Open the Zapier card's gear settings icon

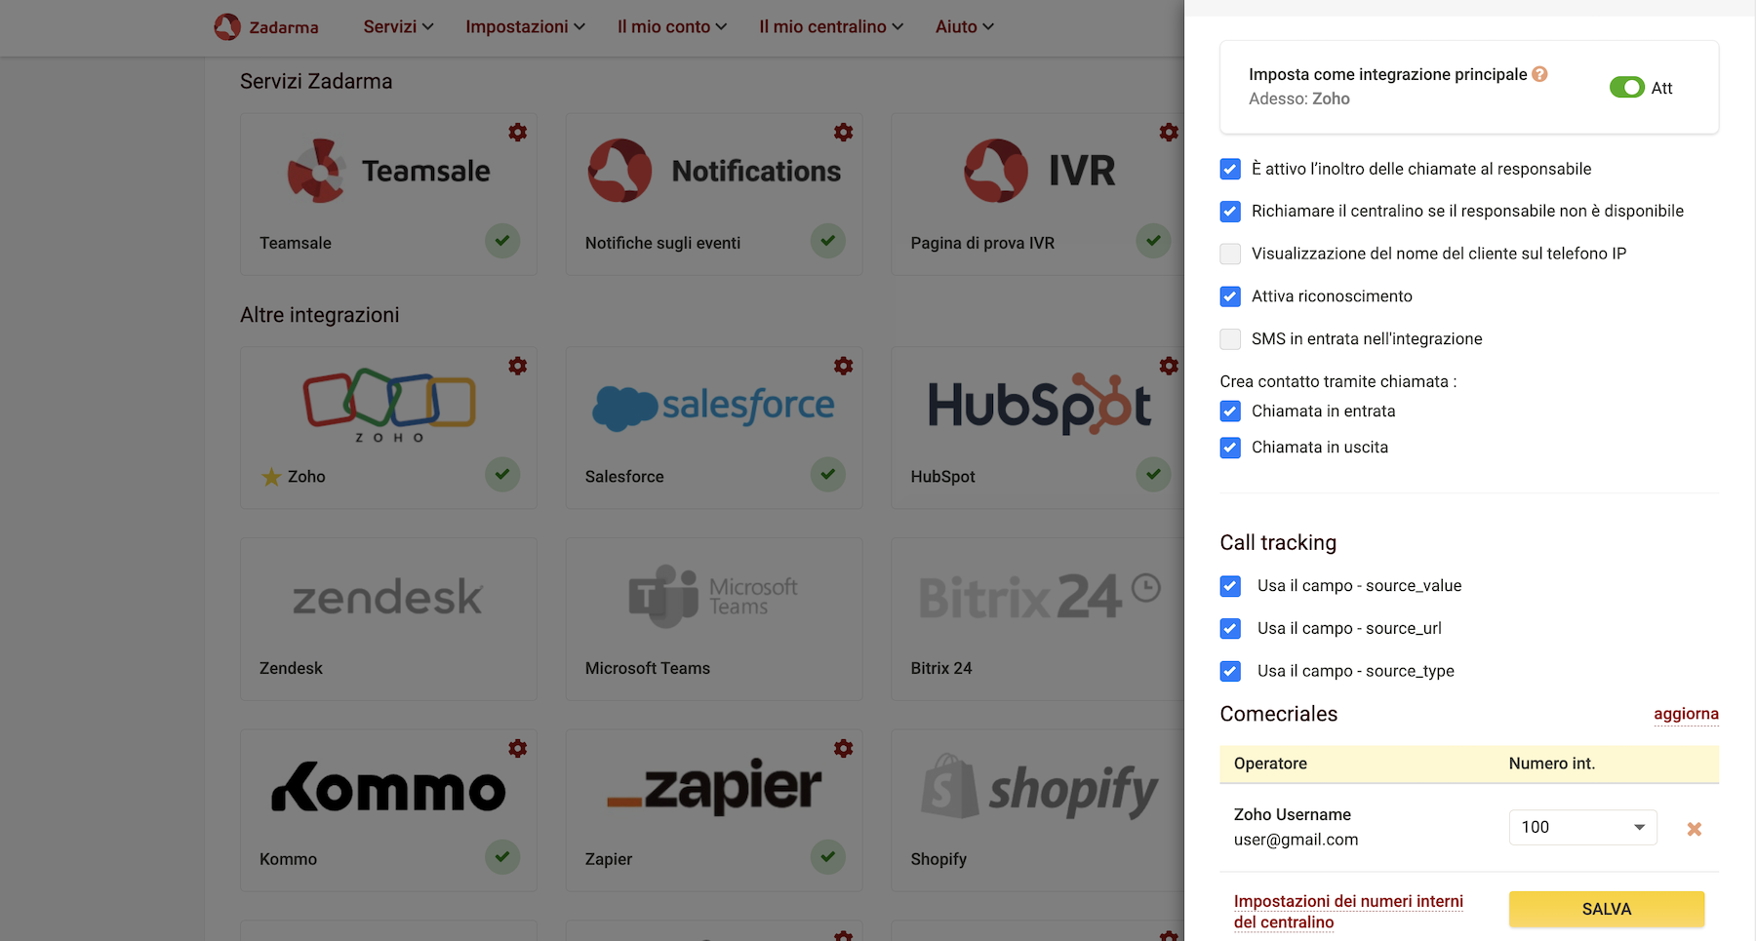click(x=844, y=748)
